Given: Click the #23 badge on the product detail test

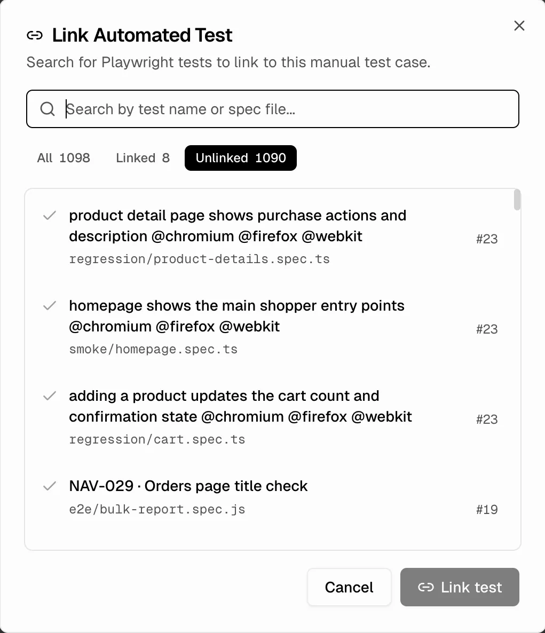Looking at the screenshot, I should [486, 239].
